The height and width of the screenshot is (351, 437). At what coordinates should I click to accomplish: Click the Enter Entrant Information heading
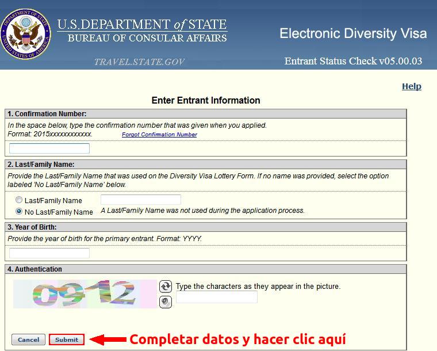pos(206,100)
